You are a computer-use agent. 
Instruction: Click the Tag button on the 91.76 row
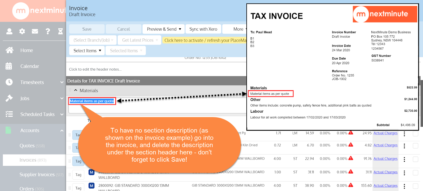coord(78,161)
